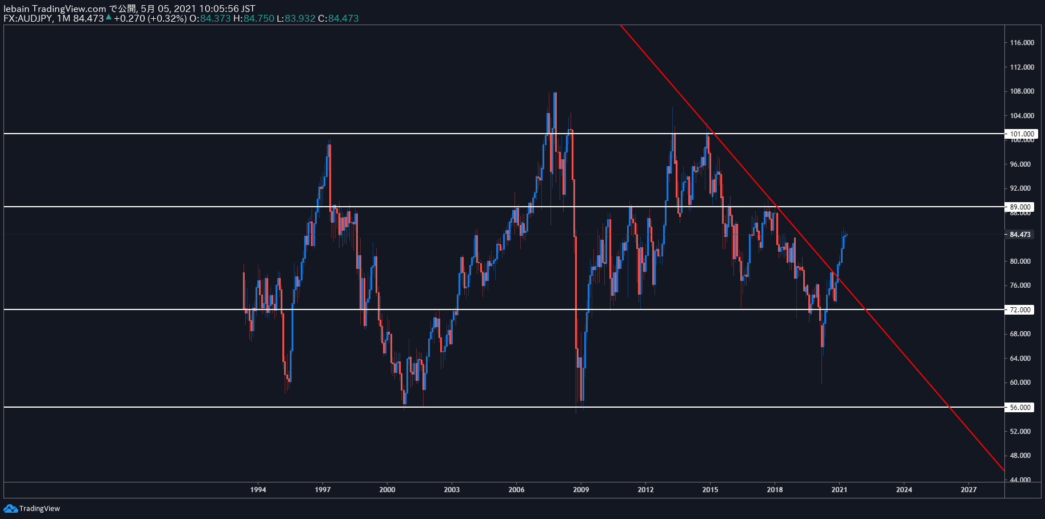Click the high price value H:84.750
Viewport: 1045px width, 519px height.
click(x=254, y=18)
